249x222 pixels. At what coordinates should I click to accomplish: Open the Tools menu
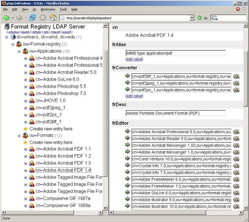[63, 9]
